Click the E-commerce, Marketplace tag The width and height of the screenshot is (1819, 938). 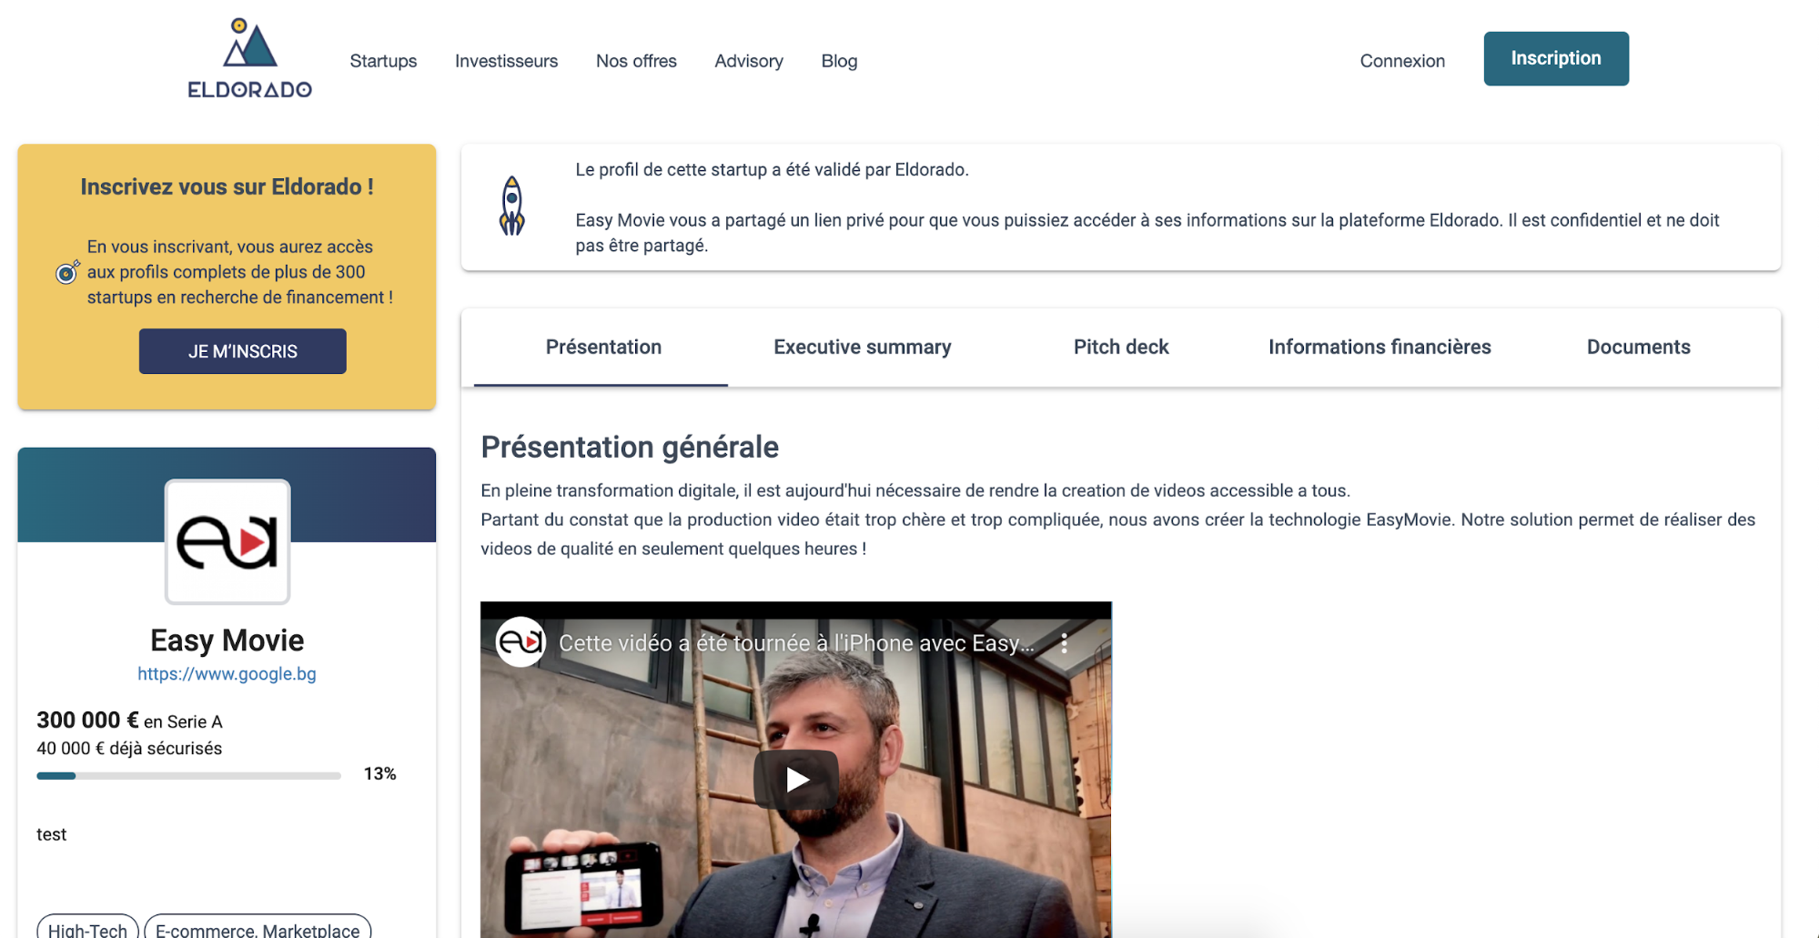(x=258, y=927)
